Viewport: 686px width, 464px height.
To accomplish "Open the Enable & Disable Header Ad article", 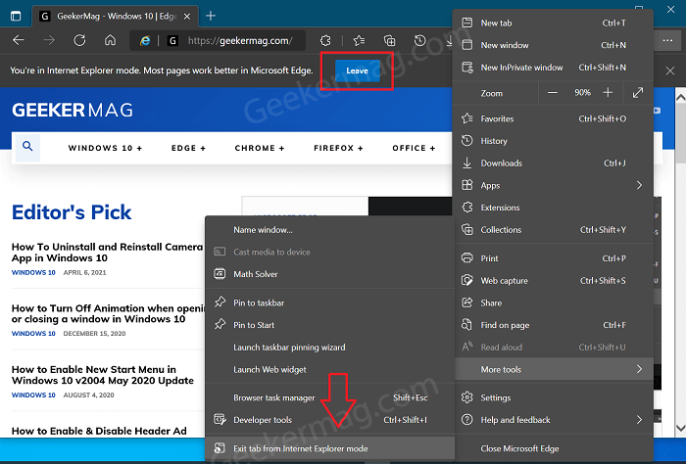I will click(x=99, y=431).
